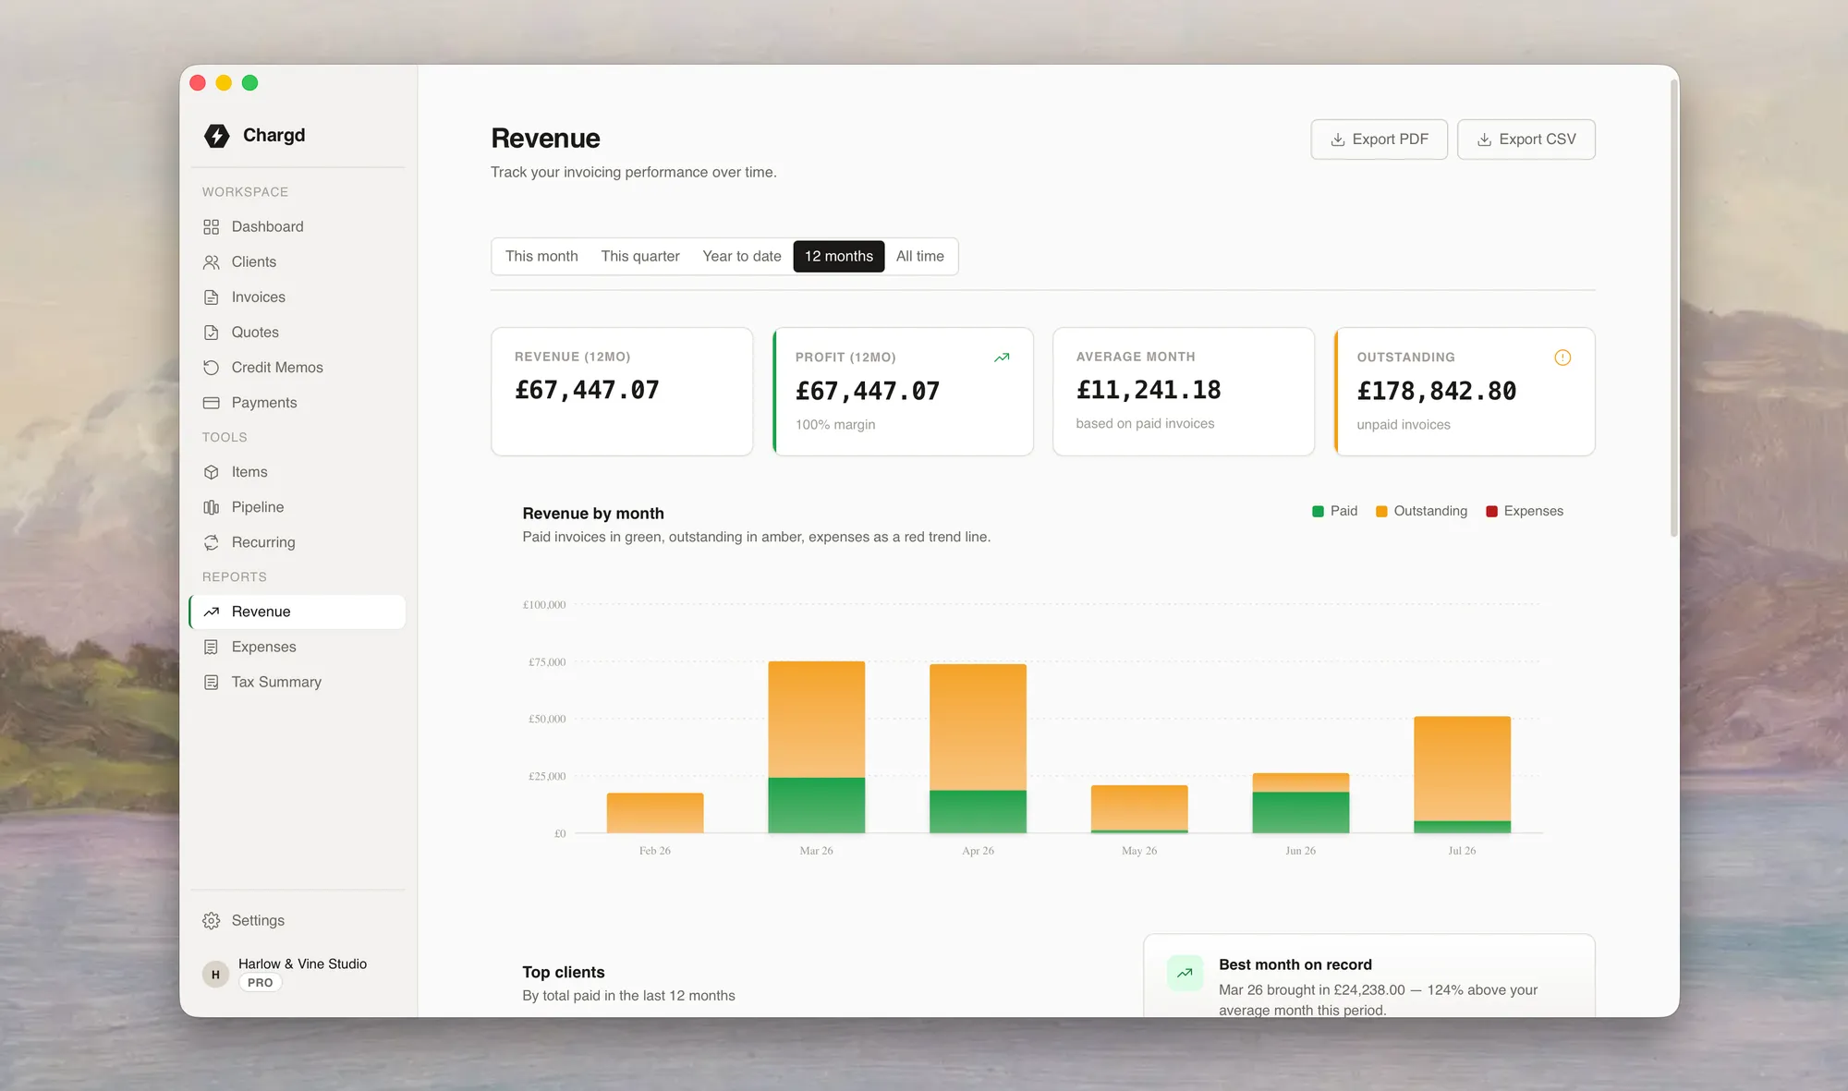
Task: Open Expenses report label in the sidebar
Action: [x=264, y=647]
